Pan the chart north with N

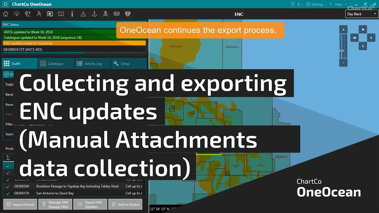coord(363,29)
